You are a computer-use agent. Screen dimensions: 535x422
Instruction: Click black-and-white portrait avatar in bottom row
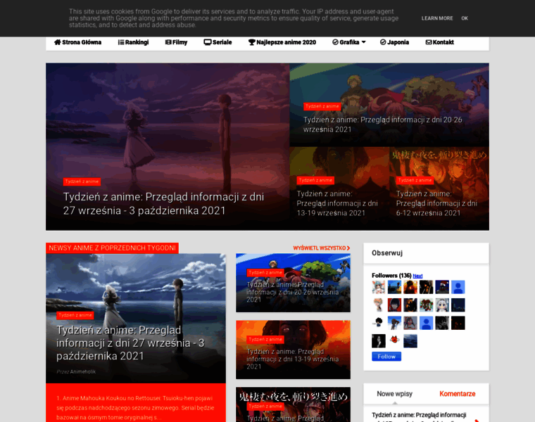[379, 341]
